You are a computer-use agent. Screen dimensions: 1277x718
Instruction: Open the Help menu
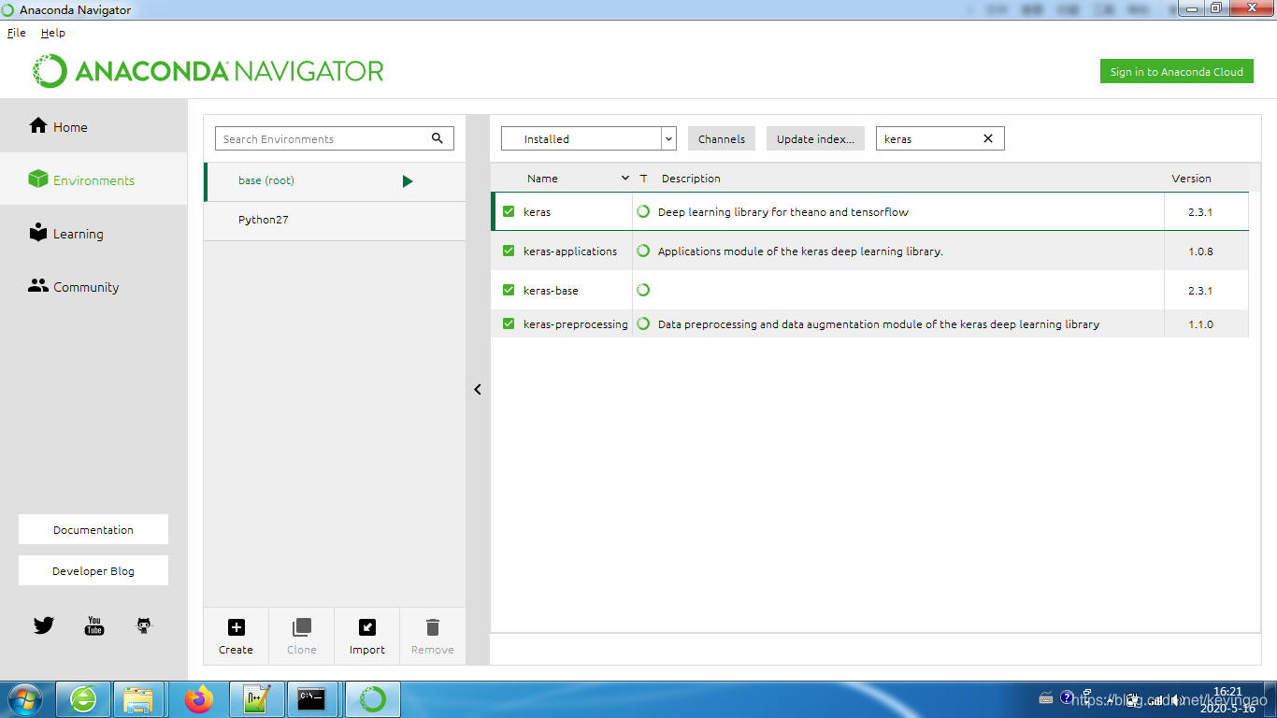click(53, 33)
